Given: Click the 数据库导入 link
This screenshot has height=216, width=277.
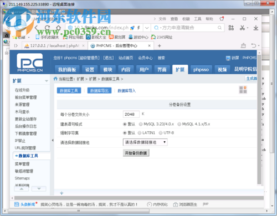Looking at the screenshot, I should (127, 91).
